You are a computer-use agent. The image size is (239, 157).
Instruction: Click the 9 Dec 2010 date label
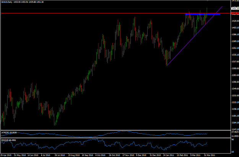(x=141, y=155)
